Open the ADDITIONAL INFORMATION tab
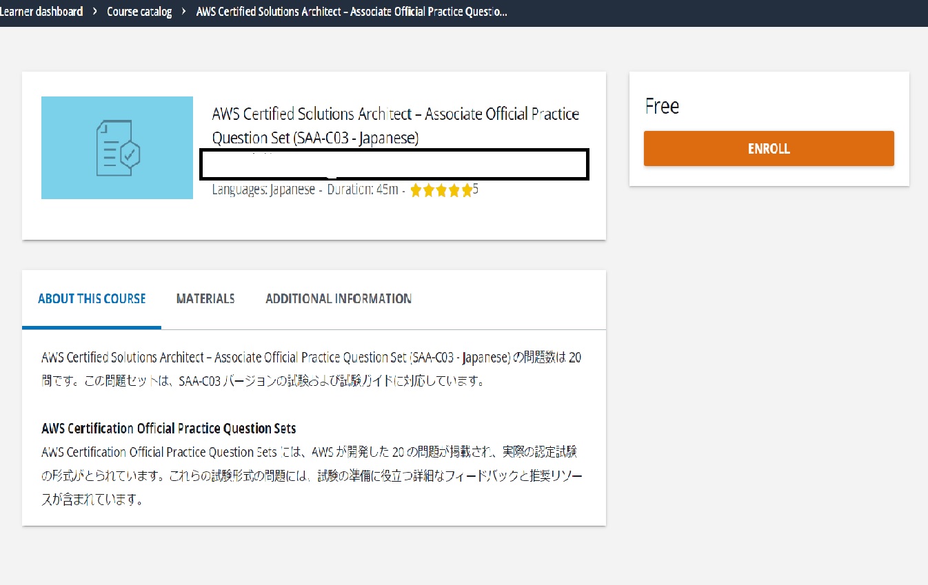The height and width of the screenshot is (585, 928). 339,298
